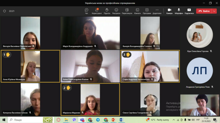Raise hand with the Підняти icon

click(x=107, y=11)
